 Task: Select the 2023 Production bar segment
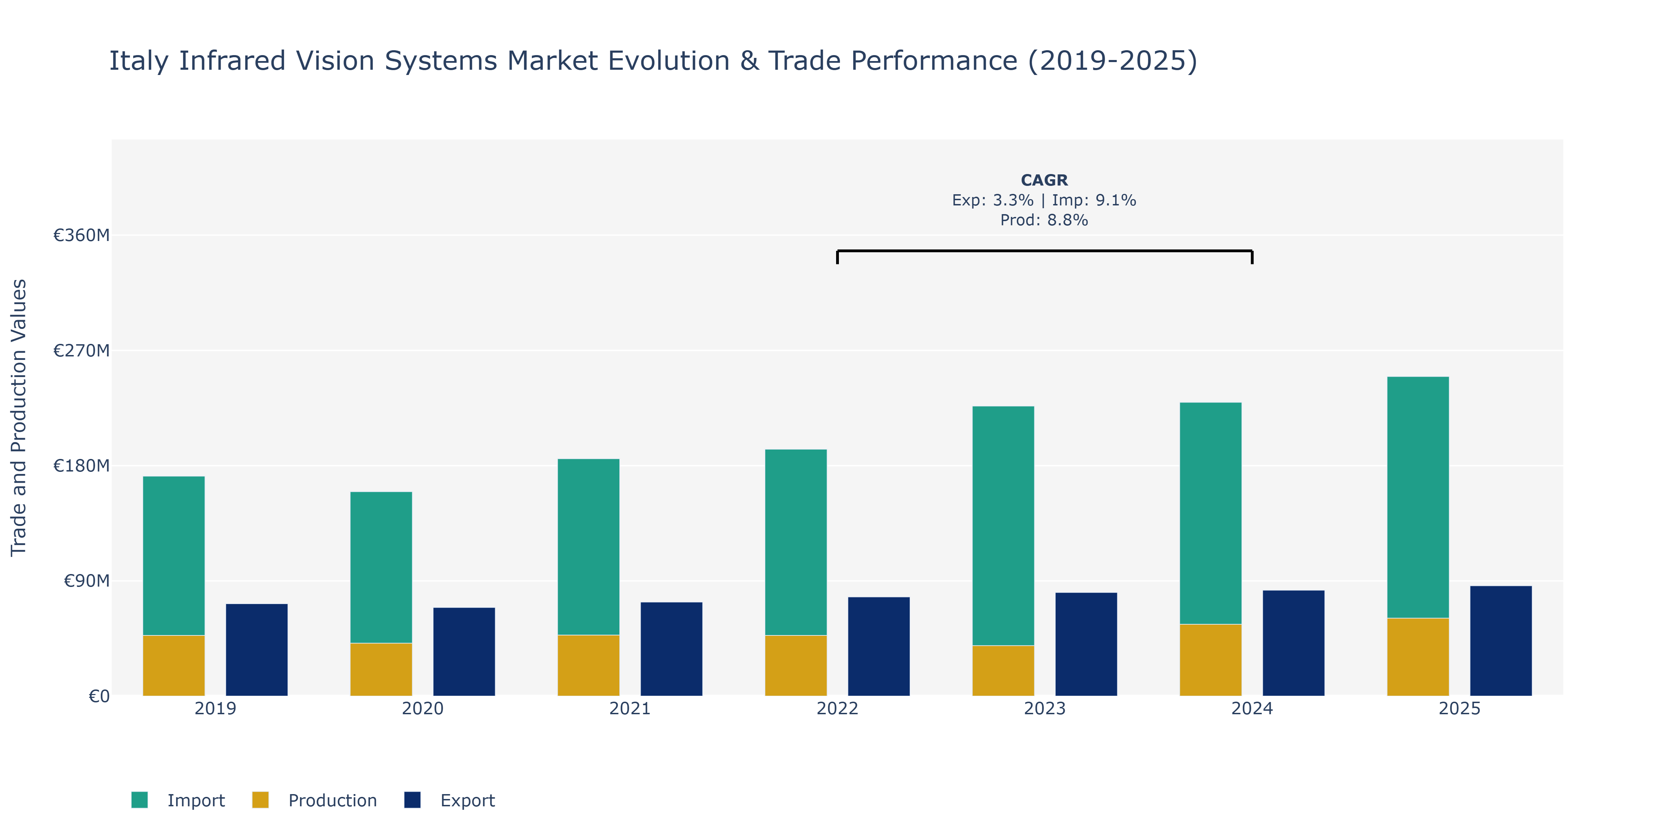(x=1003, y=671)
